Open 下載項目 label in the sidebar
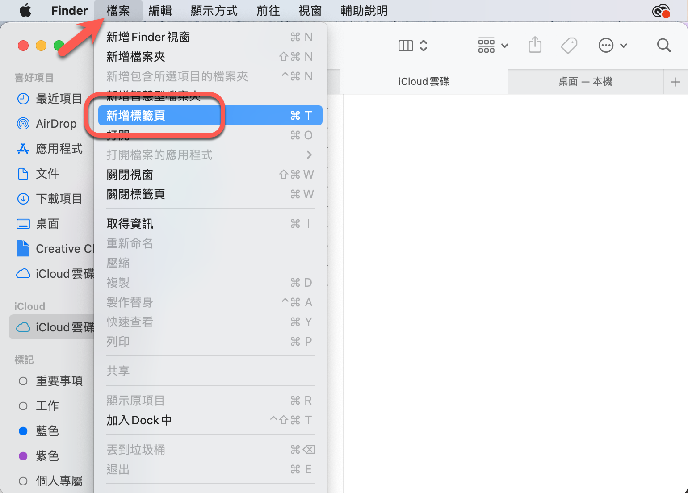 [59, 199]
